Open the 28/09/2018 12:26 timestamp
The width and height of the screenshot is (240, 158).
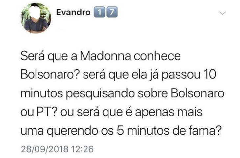(x=57, y=149)
